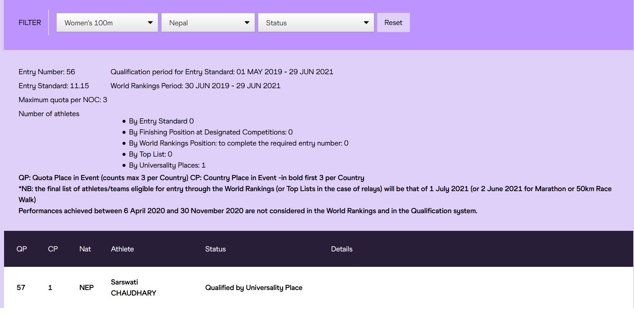The height and width of the screenshot is (315, 634).
Task: Open the Status filter dropdown
Action: [x=316, y=23]
